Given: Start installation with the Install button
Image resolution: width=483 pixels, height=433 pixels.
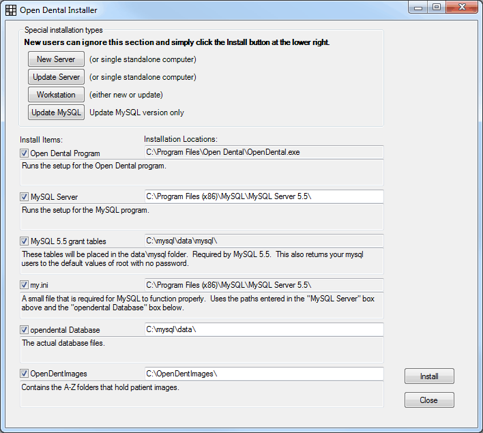Looking at the screenshot, I should tap(429, 376).
